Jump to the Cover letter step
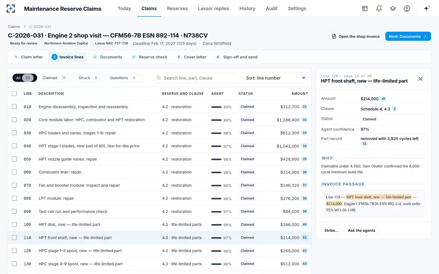Image resolution: width=439 pixels, height=274 pixels. point(192,57)
